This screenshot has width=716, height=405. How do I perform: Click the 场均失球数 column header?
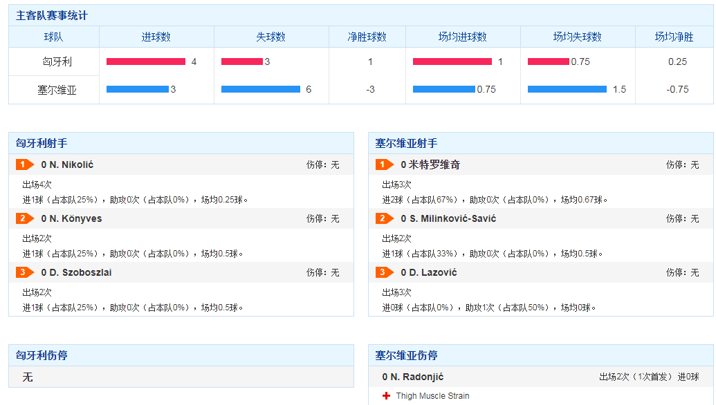click(577, 37)
